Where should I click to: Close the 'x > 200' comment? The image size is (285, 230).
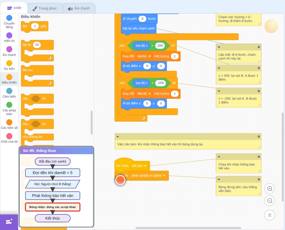point(259,68)
